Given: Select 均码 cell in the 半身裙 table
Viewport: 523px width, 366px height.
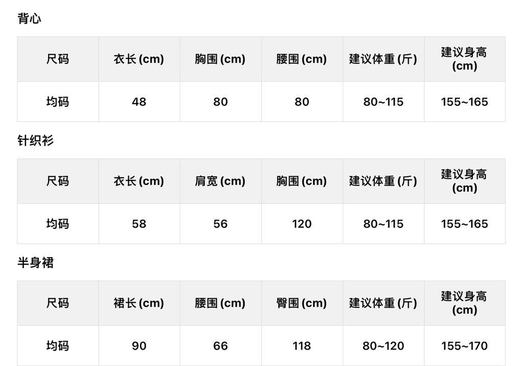Looking at the screenshot, I should tap(58, 346).
